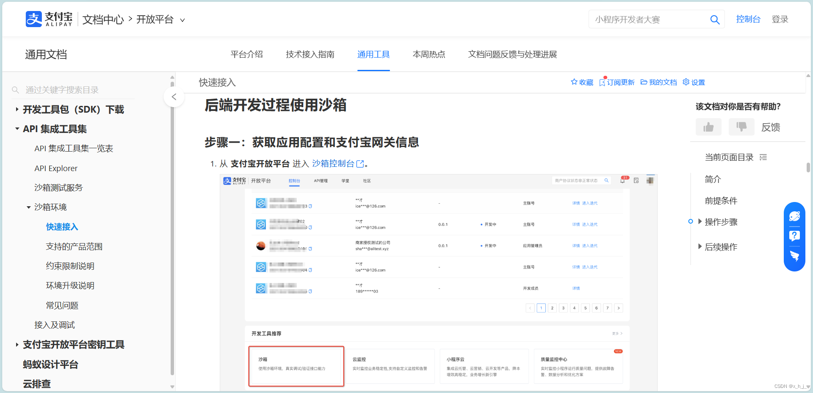Collapse 沙箱环境 tree node

29,207
